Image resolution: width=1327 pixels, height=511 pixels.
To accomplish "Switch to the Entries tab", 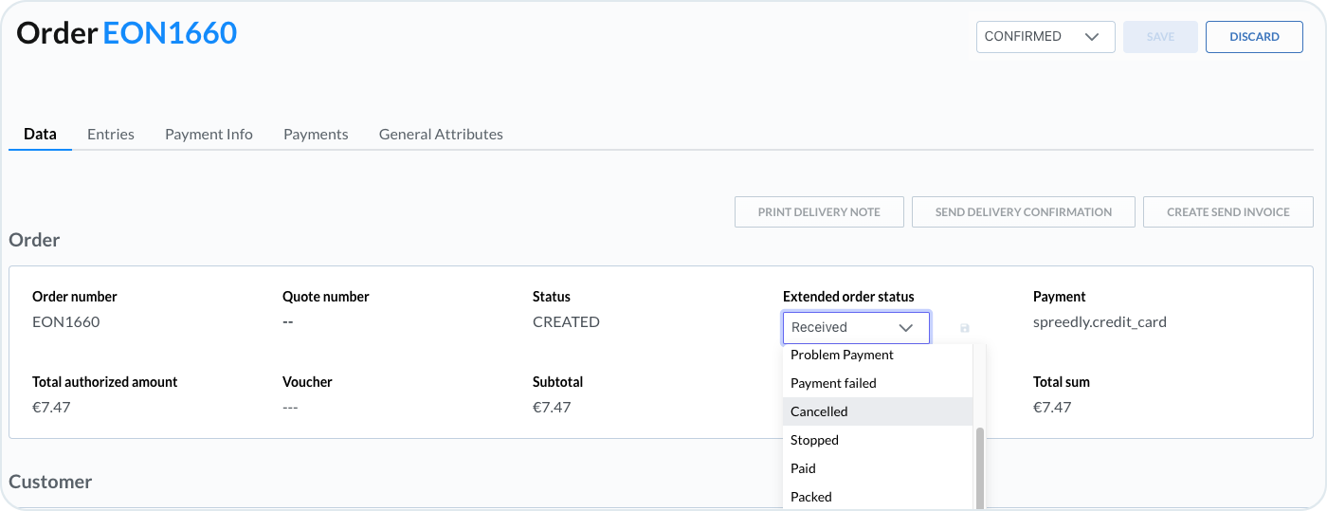I will [111, 135].
